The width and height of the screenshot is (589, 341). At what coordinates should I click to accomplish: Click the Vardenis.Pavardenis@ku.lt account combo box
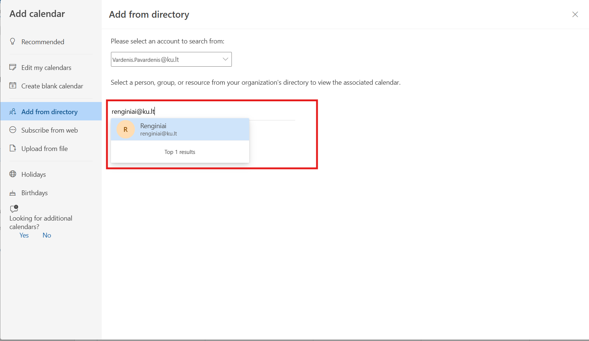click(171, 59)
